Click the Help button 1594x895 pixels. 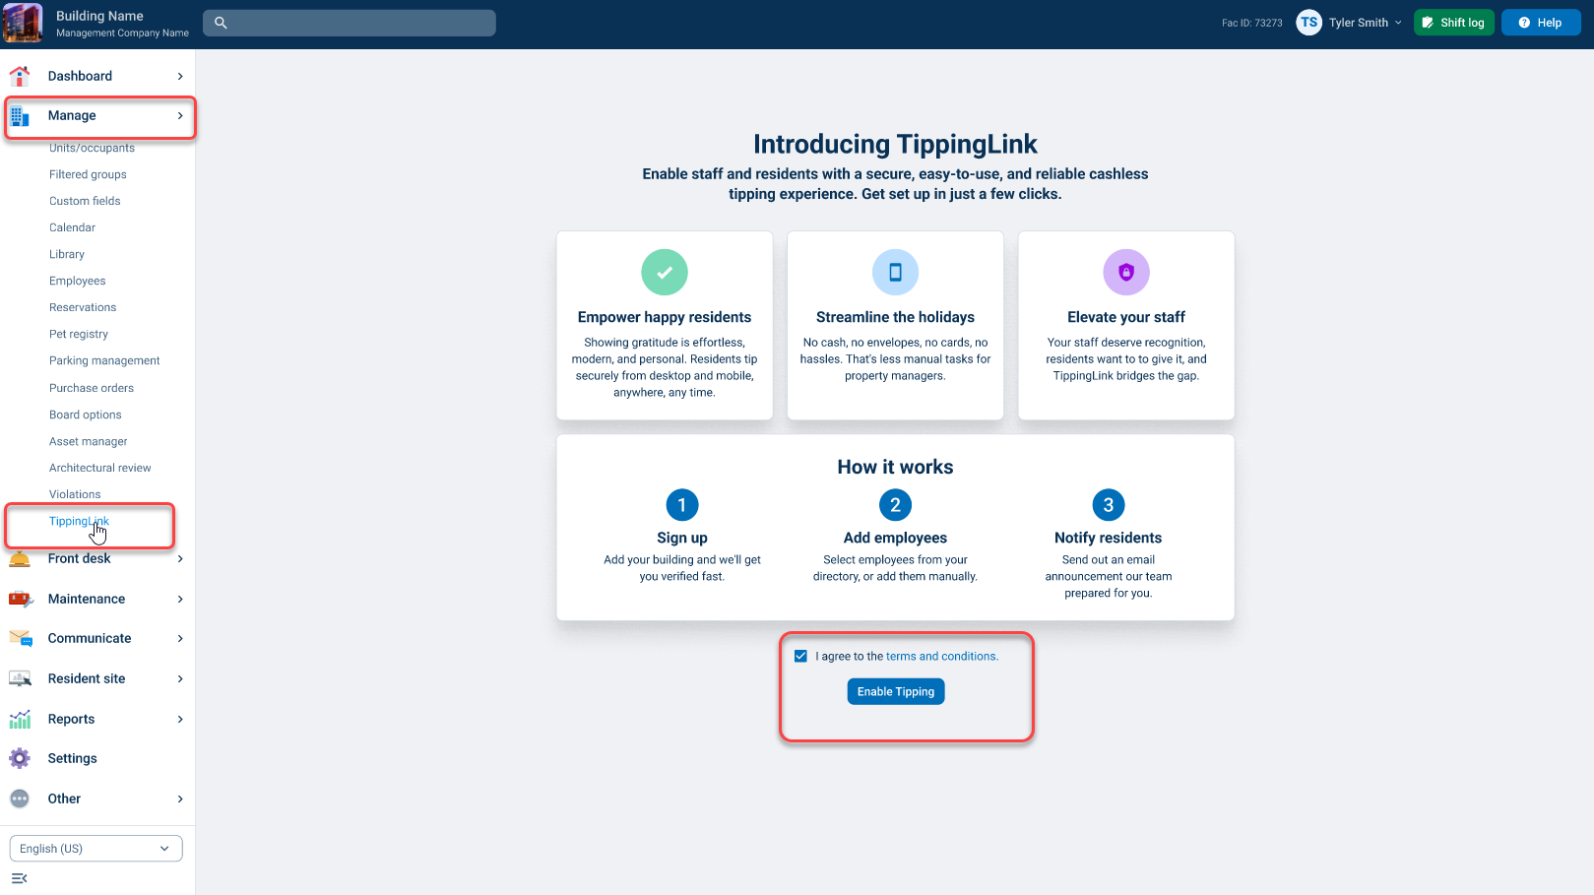coord(1541,23)
